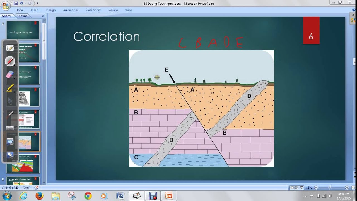Switch to the Slides pane tab

6,16
